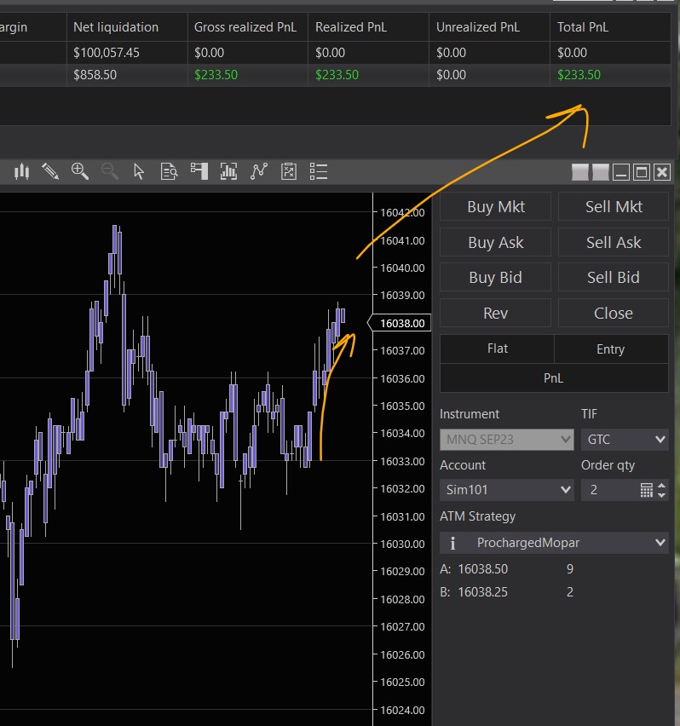
Task: Click the Buy Mkt button
Action: click(x=495, y=206)
